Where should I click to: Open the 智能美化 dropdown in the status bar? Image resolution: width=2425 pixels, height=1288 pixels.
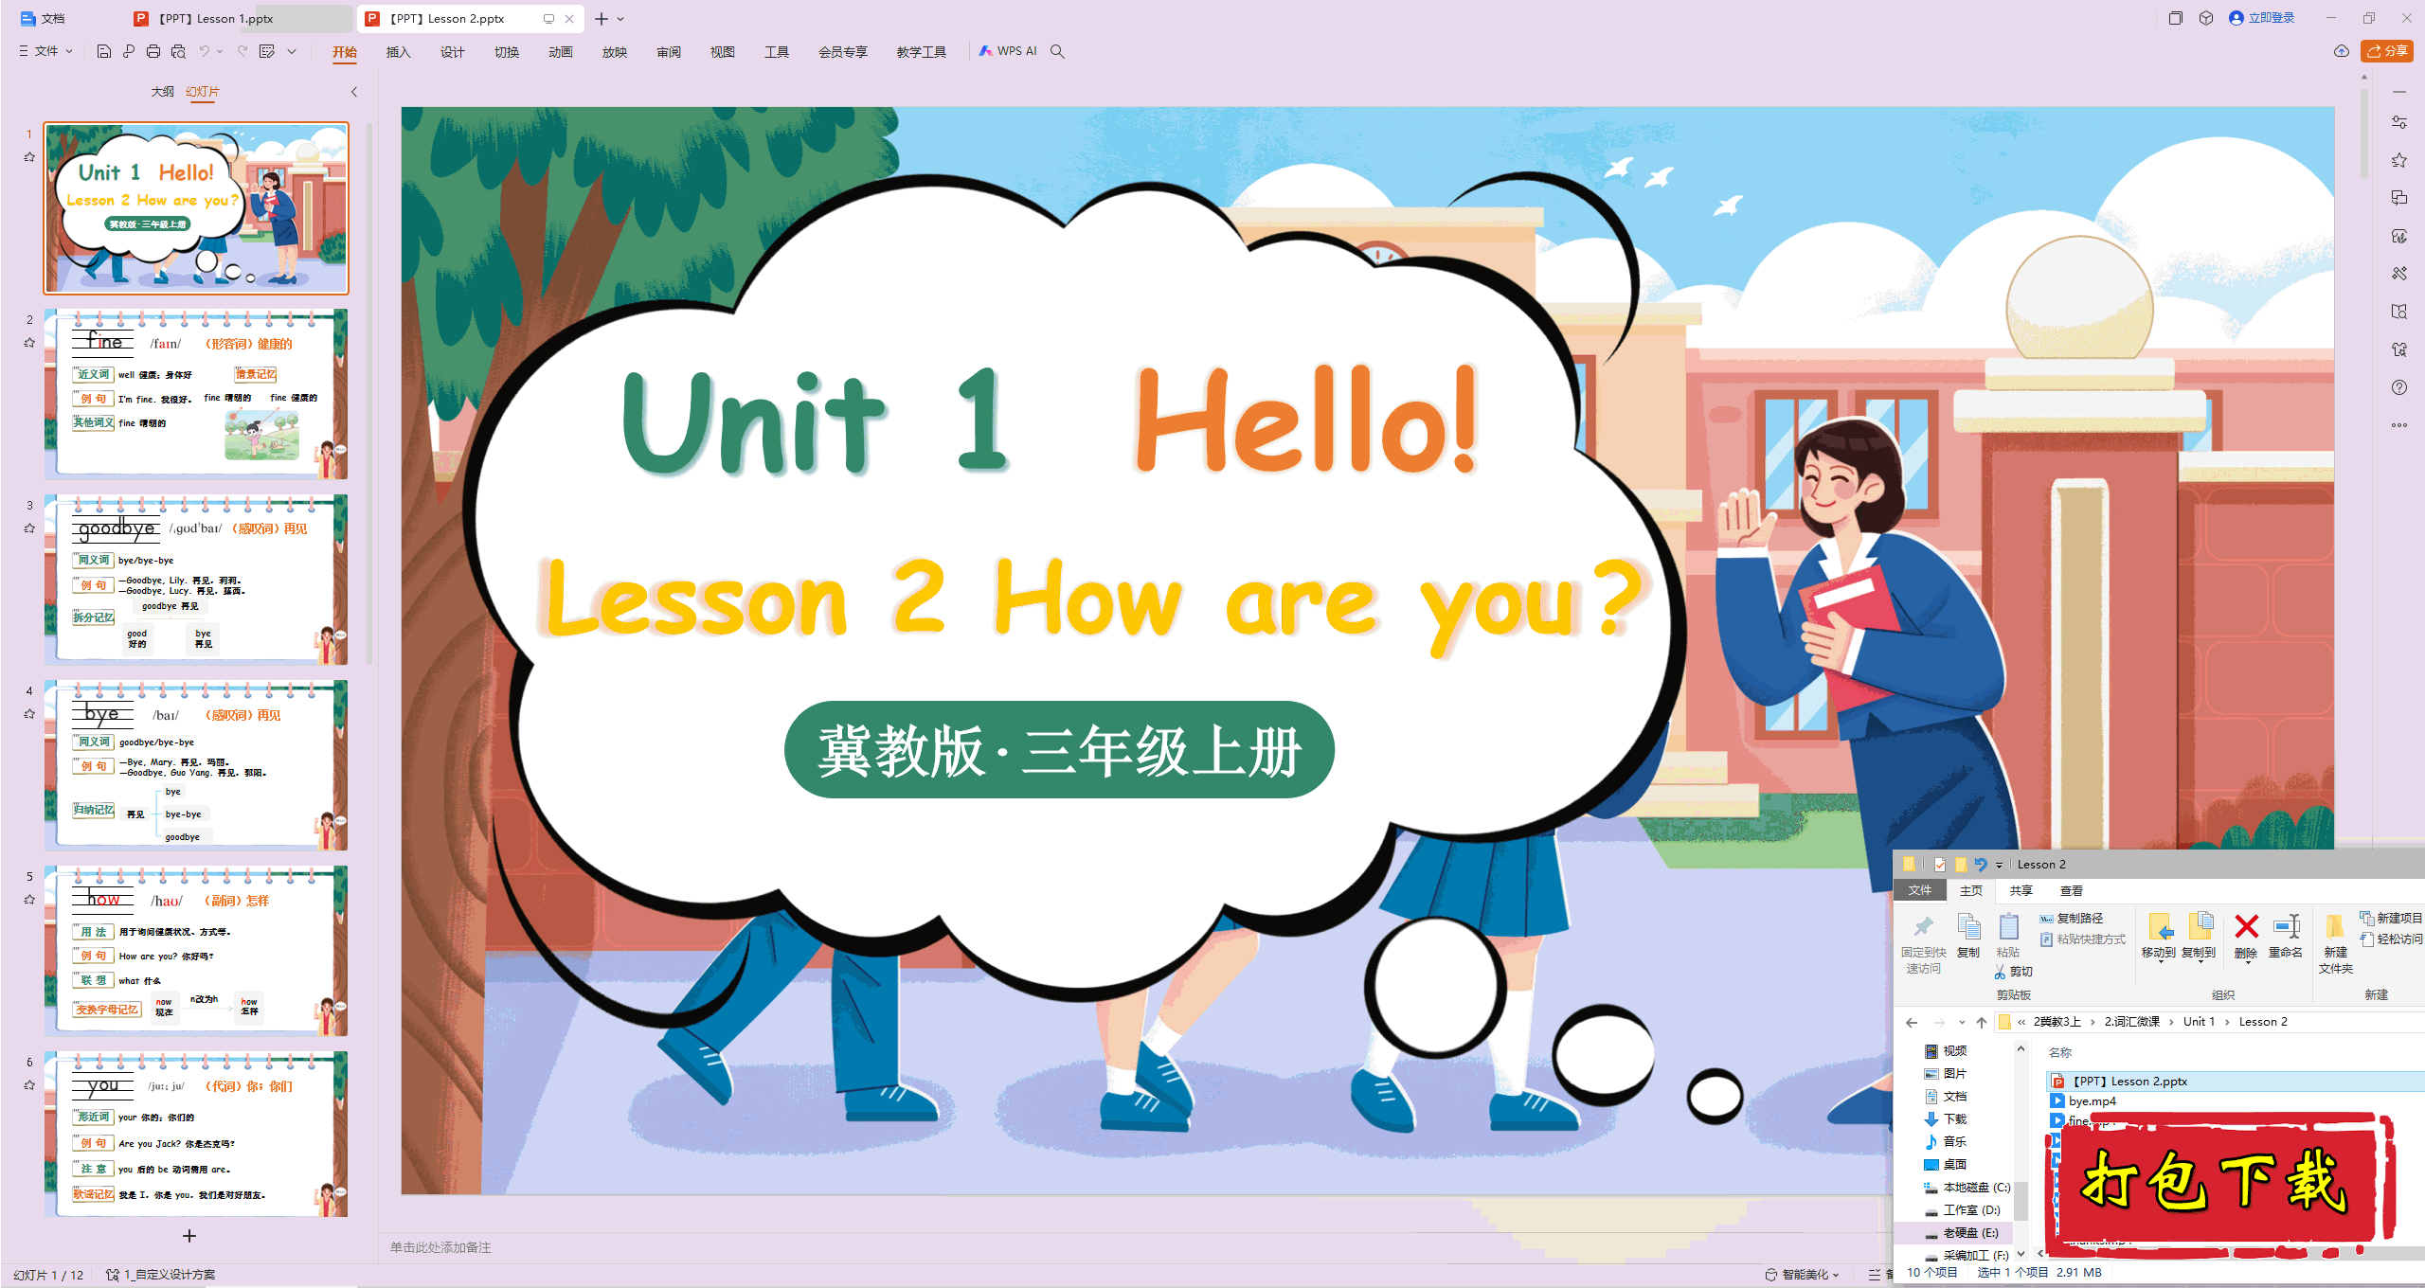tap(1802, 1275)
